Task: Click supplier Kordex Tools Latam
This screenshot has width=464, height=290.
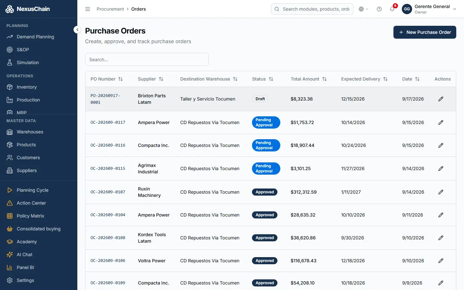Action: click(x=152, y=238)
